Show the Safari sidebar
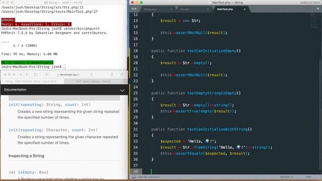 point(36,74)
